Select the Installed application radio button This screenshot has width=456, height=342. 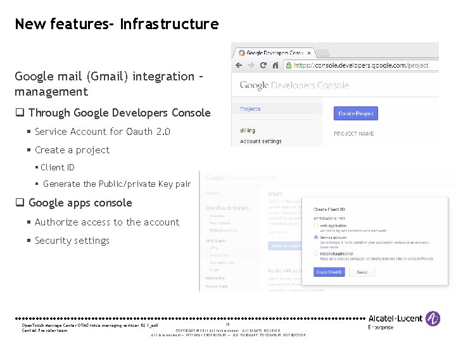point(316,253)
